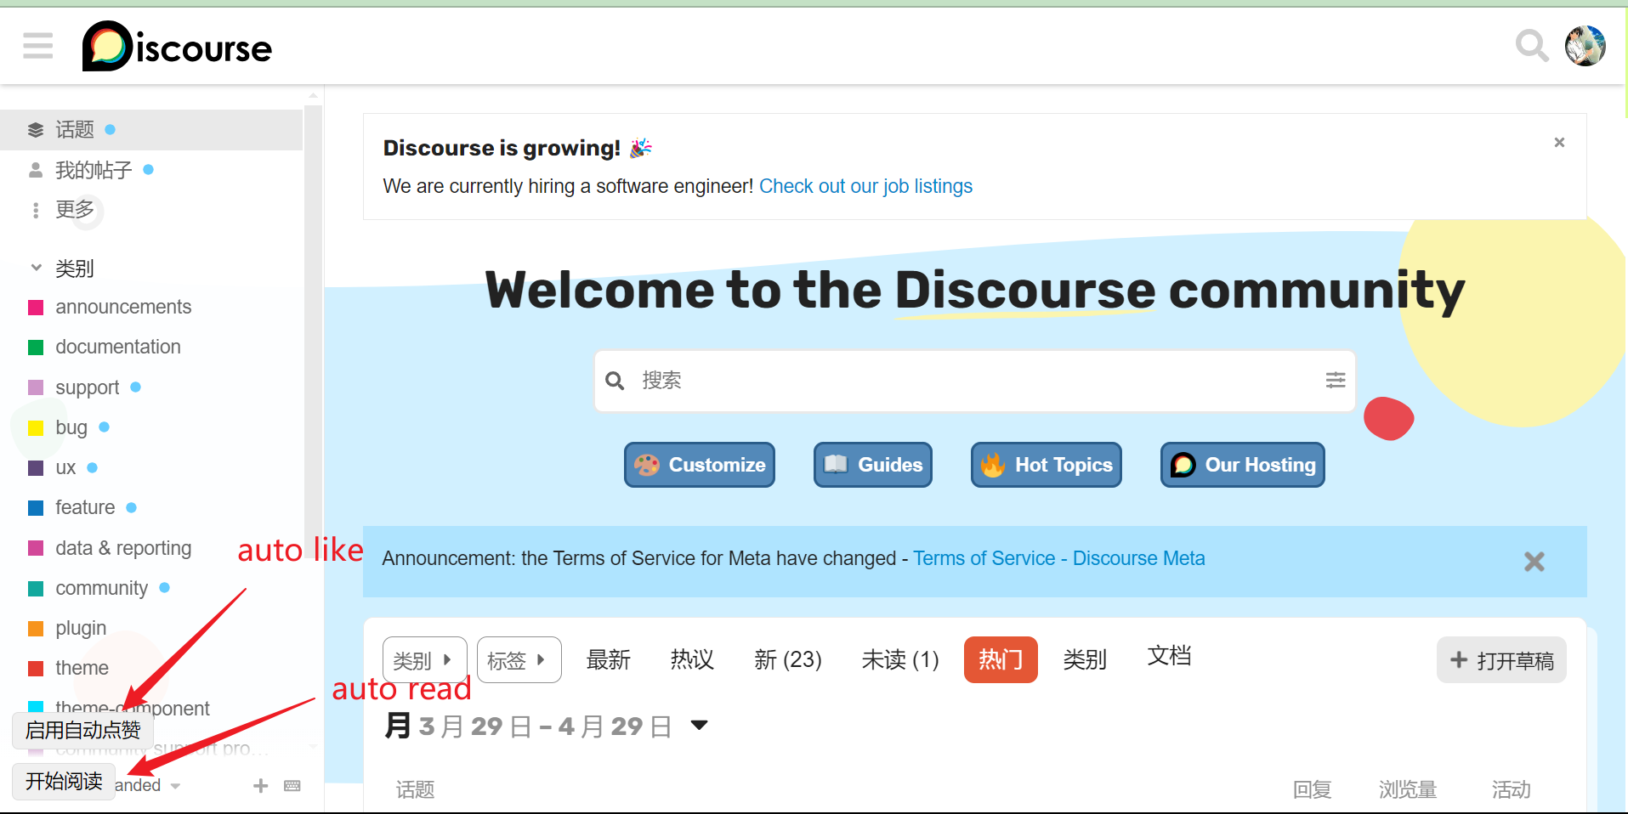Screen dimensions: 1628x814
Task: Close the Terms of Service announcement
Action: click(x=1534, y=562)
